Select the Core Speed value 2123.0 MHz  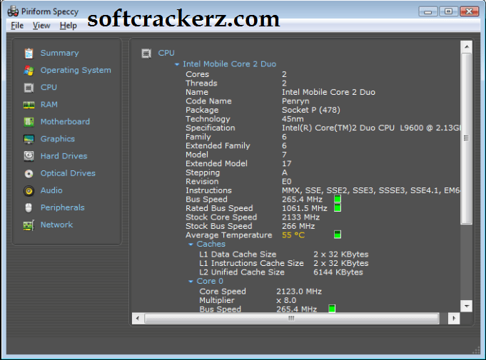(x=299, y=292)
